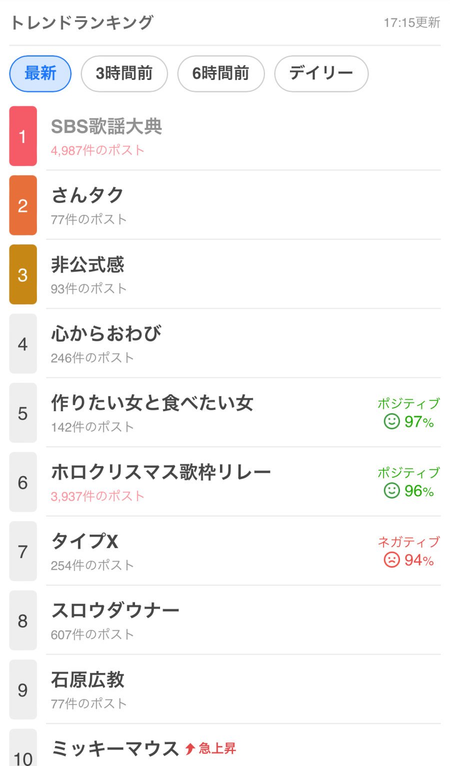Open the 心からおわび trend

click(x=106, y=334)
